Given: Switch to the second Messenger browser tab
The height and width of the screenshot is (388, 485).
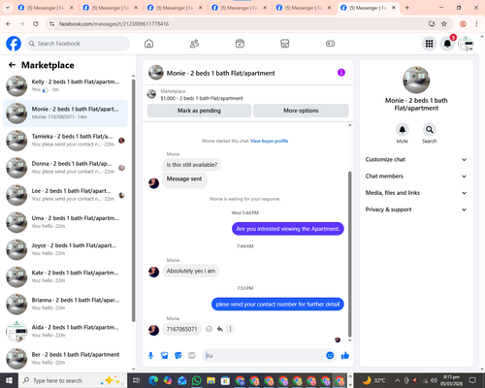Looking at the screenshot, I should [x=110, y=8].
